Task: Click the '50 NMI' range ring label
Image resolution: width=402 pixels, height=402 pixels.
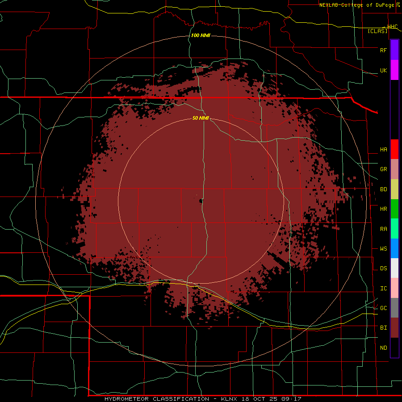Action: pos(201,118)
